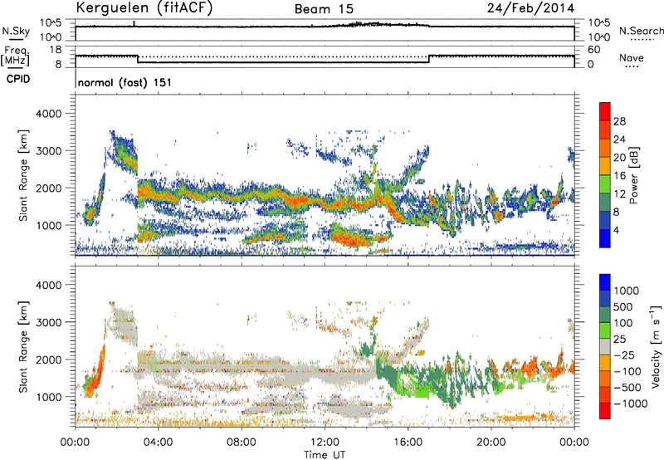Pick the light green 12–16 dB Power swatch
The width and height of the screenshot is (664, 460).
click(x=605, y=184)
